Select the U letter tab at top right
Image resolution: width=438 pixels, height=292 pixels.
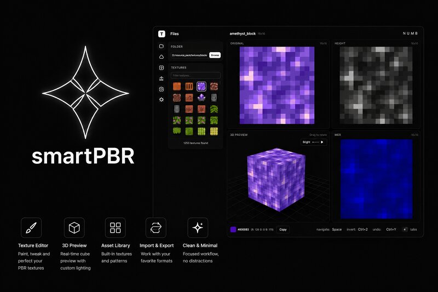pos(408,33)
